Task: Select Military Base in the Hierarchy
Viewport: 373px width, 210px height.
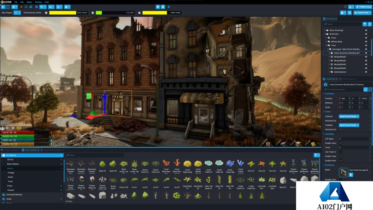Action: 336,42
